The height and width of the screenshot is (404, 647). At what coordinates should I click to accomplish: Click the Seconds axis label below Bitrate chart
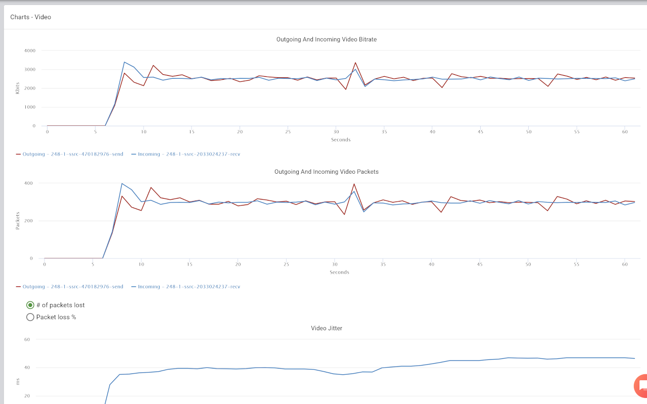[x=341, y=139]
